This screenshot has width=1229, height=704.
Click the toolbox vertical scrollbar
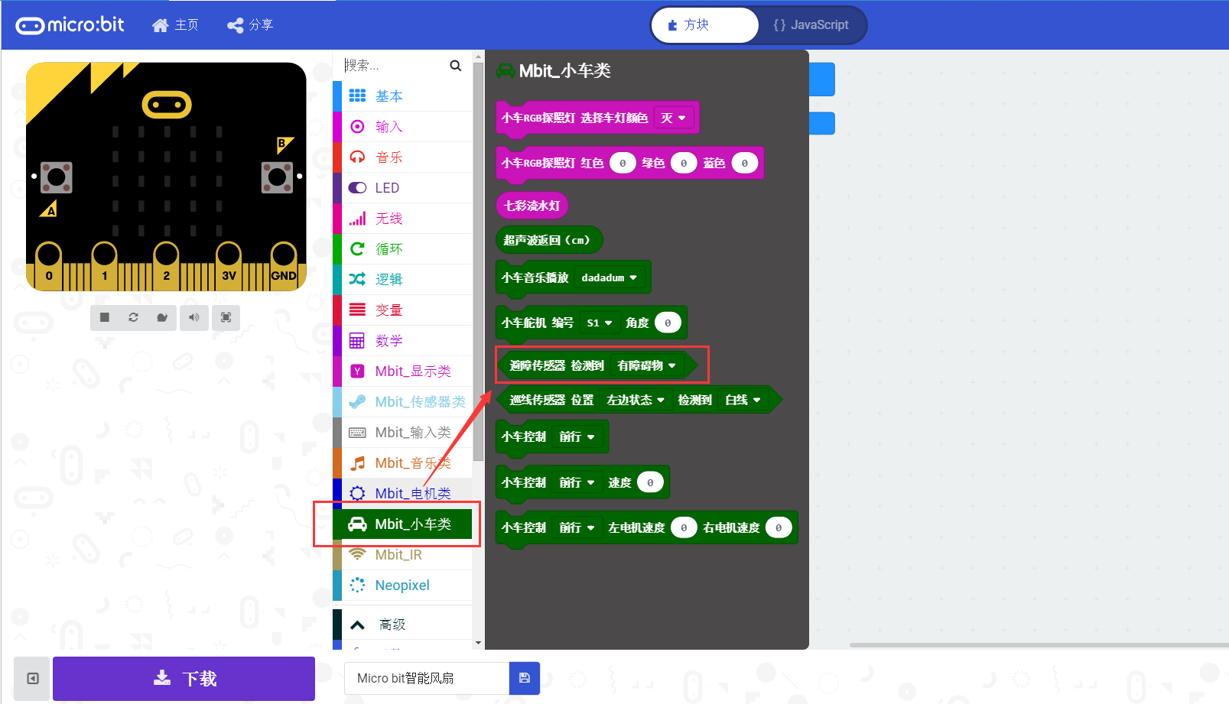coord(479,261)
